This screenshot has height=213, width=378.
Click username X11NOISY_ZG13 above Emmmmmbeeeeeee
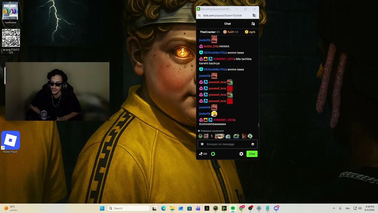224,120
